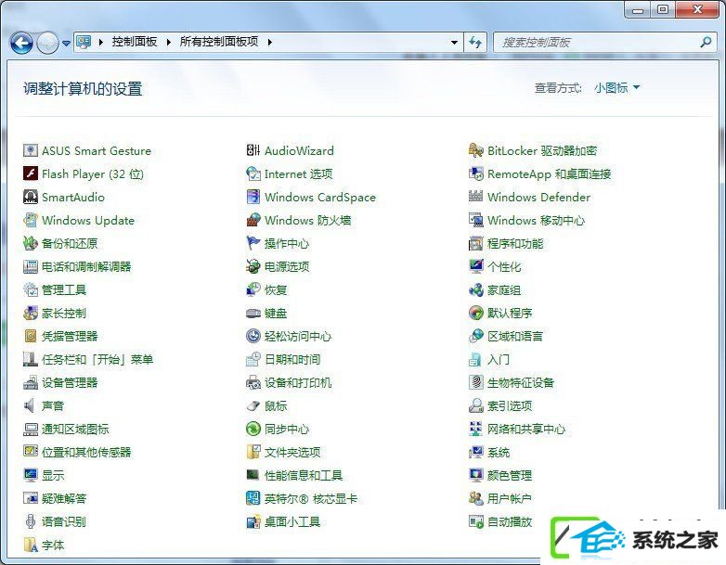Open the Internet 选项 icon
Viewport: 726px width, 565px height.
coord(253,173)
